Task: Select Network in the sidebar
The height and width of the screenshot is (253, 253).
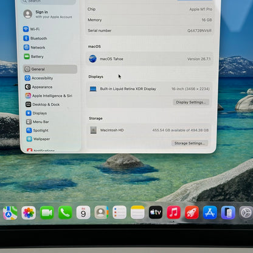Action: pos(35,47)
